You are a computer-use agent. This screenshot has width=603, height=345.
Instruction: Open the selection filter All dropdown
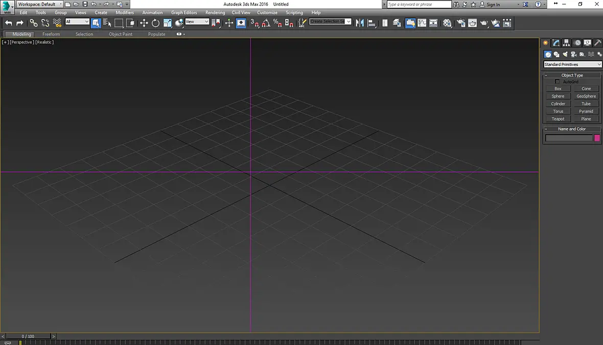(x=77, y=21)
